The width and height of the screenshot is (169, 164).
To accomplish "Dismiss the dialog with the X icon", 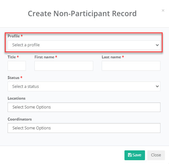I will point(163,10).
